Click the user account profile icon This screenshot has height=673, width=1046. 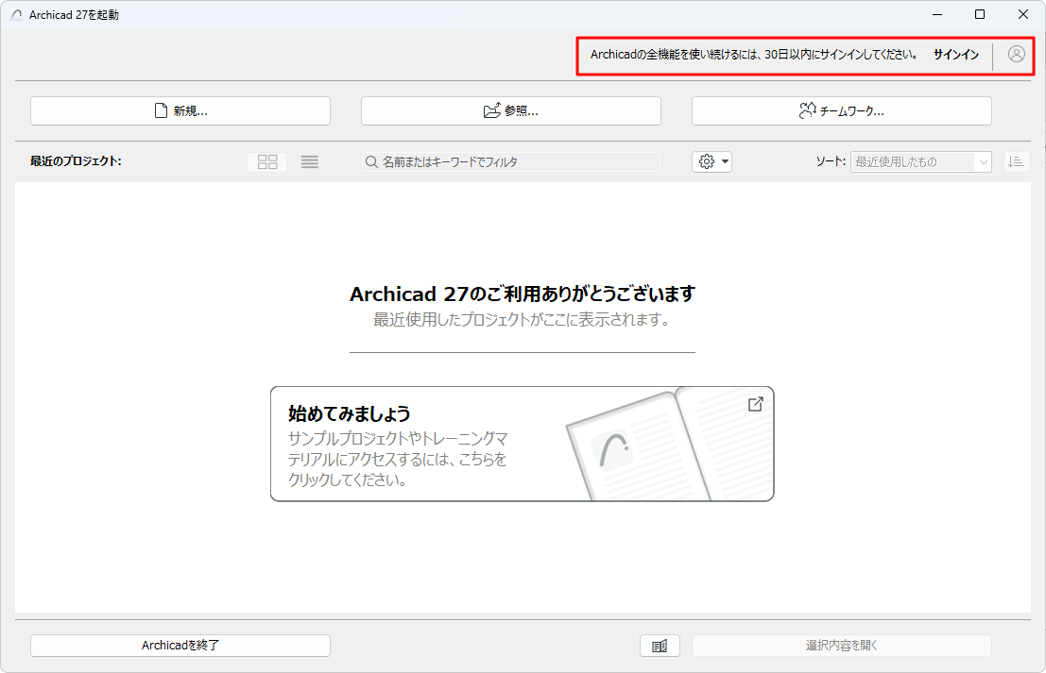pyautogui.click(x=1016, y=54)
